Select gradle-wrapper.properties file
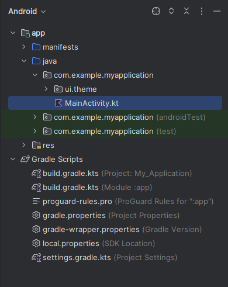 [117, 230]
